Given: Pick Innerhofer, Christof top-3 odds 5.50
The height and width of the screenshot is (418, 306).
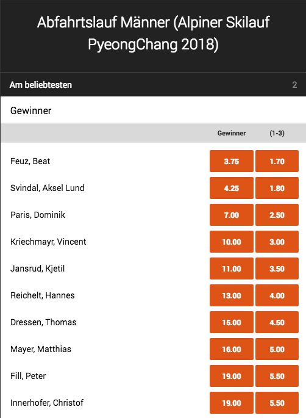Looking at the screenshot, I should (x=277, y=403).
